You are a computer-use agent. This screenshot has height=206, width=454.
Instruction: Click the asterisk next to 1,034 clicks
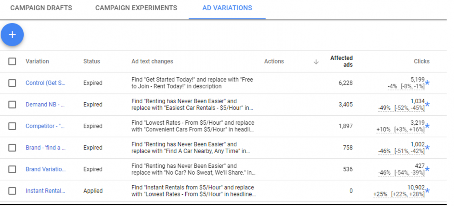(427, 105)
